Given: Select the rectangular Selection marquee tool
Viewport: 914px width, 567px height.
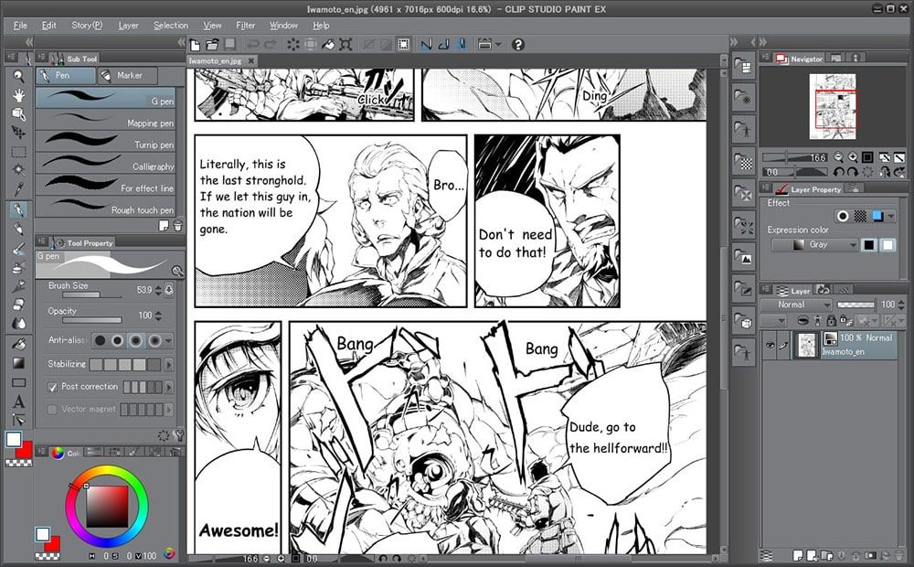Looking at the screenshot, I should [18, 152].
